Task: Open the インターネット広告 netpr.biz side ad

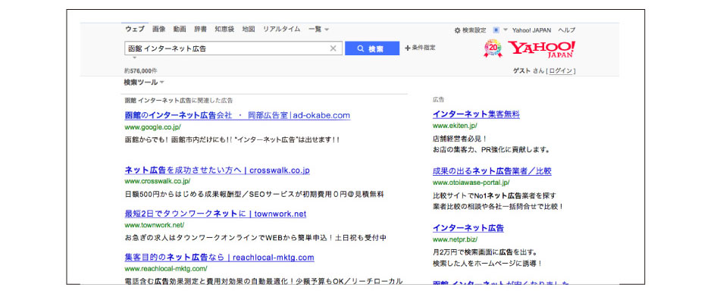Action: 468,228
